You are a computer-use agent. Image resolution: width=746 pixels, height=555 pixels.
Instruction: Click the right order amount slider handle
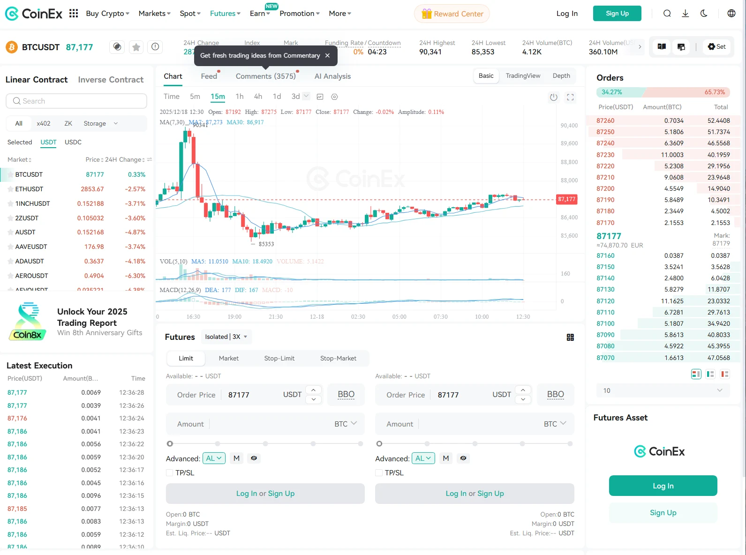(x=379, y=443)
